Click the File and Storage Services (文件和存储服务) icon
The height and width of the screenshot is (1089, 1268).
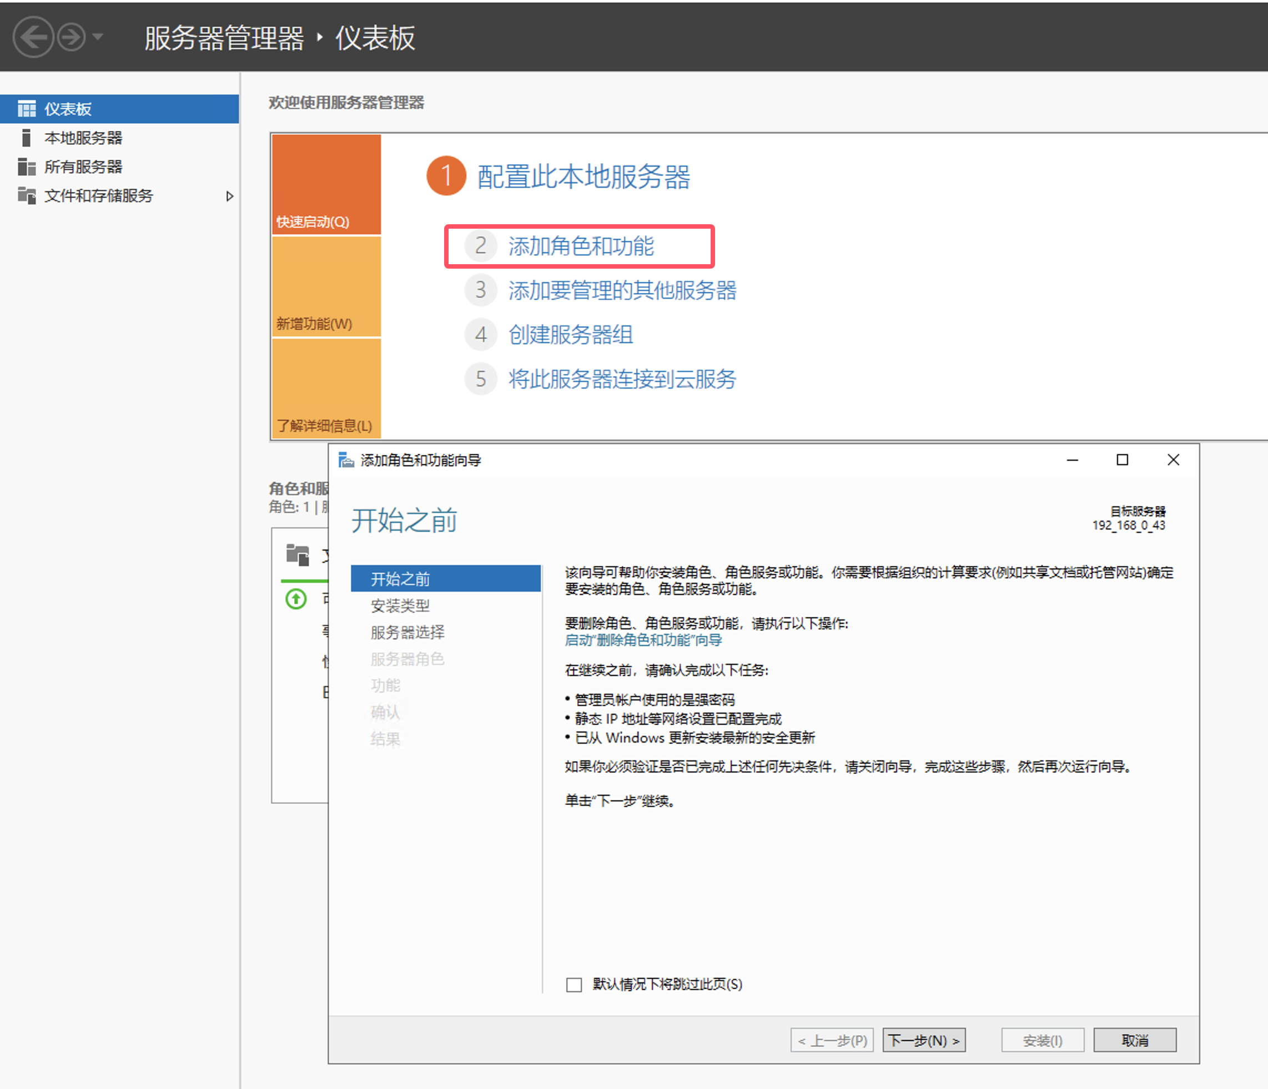26,195
